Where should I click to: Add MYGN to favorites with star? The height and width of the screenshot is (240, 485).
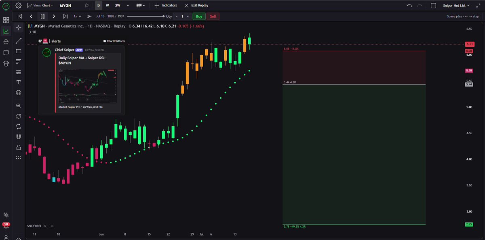pos(86,6)
